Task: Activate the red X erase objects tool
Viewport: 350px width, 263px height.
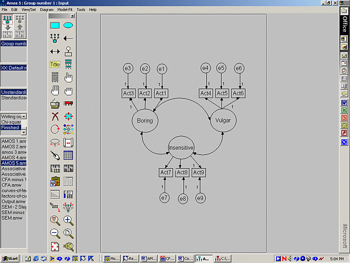Action: tap(55, 116)
